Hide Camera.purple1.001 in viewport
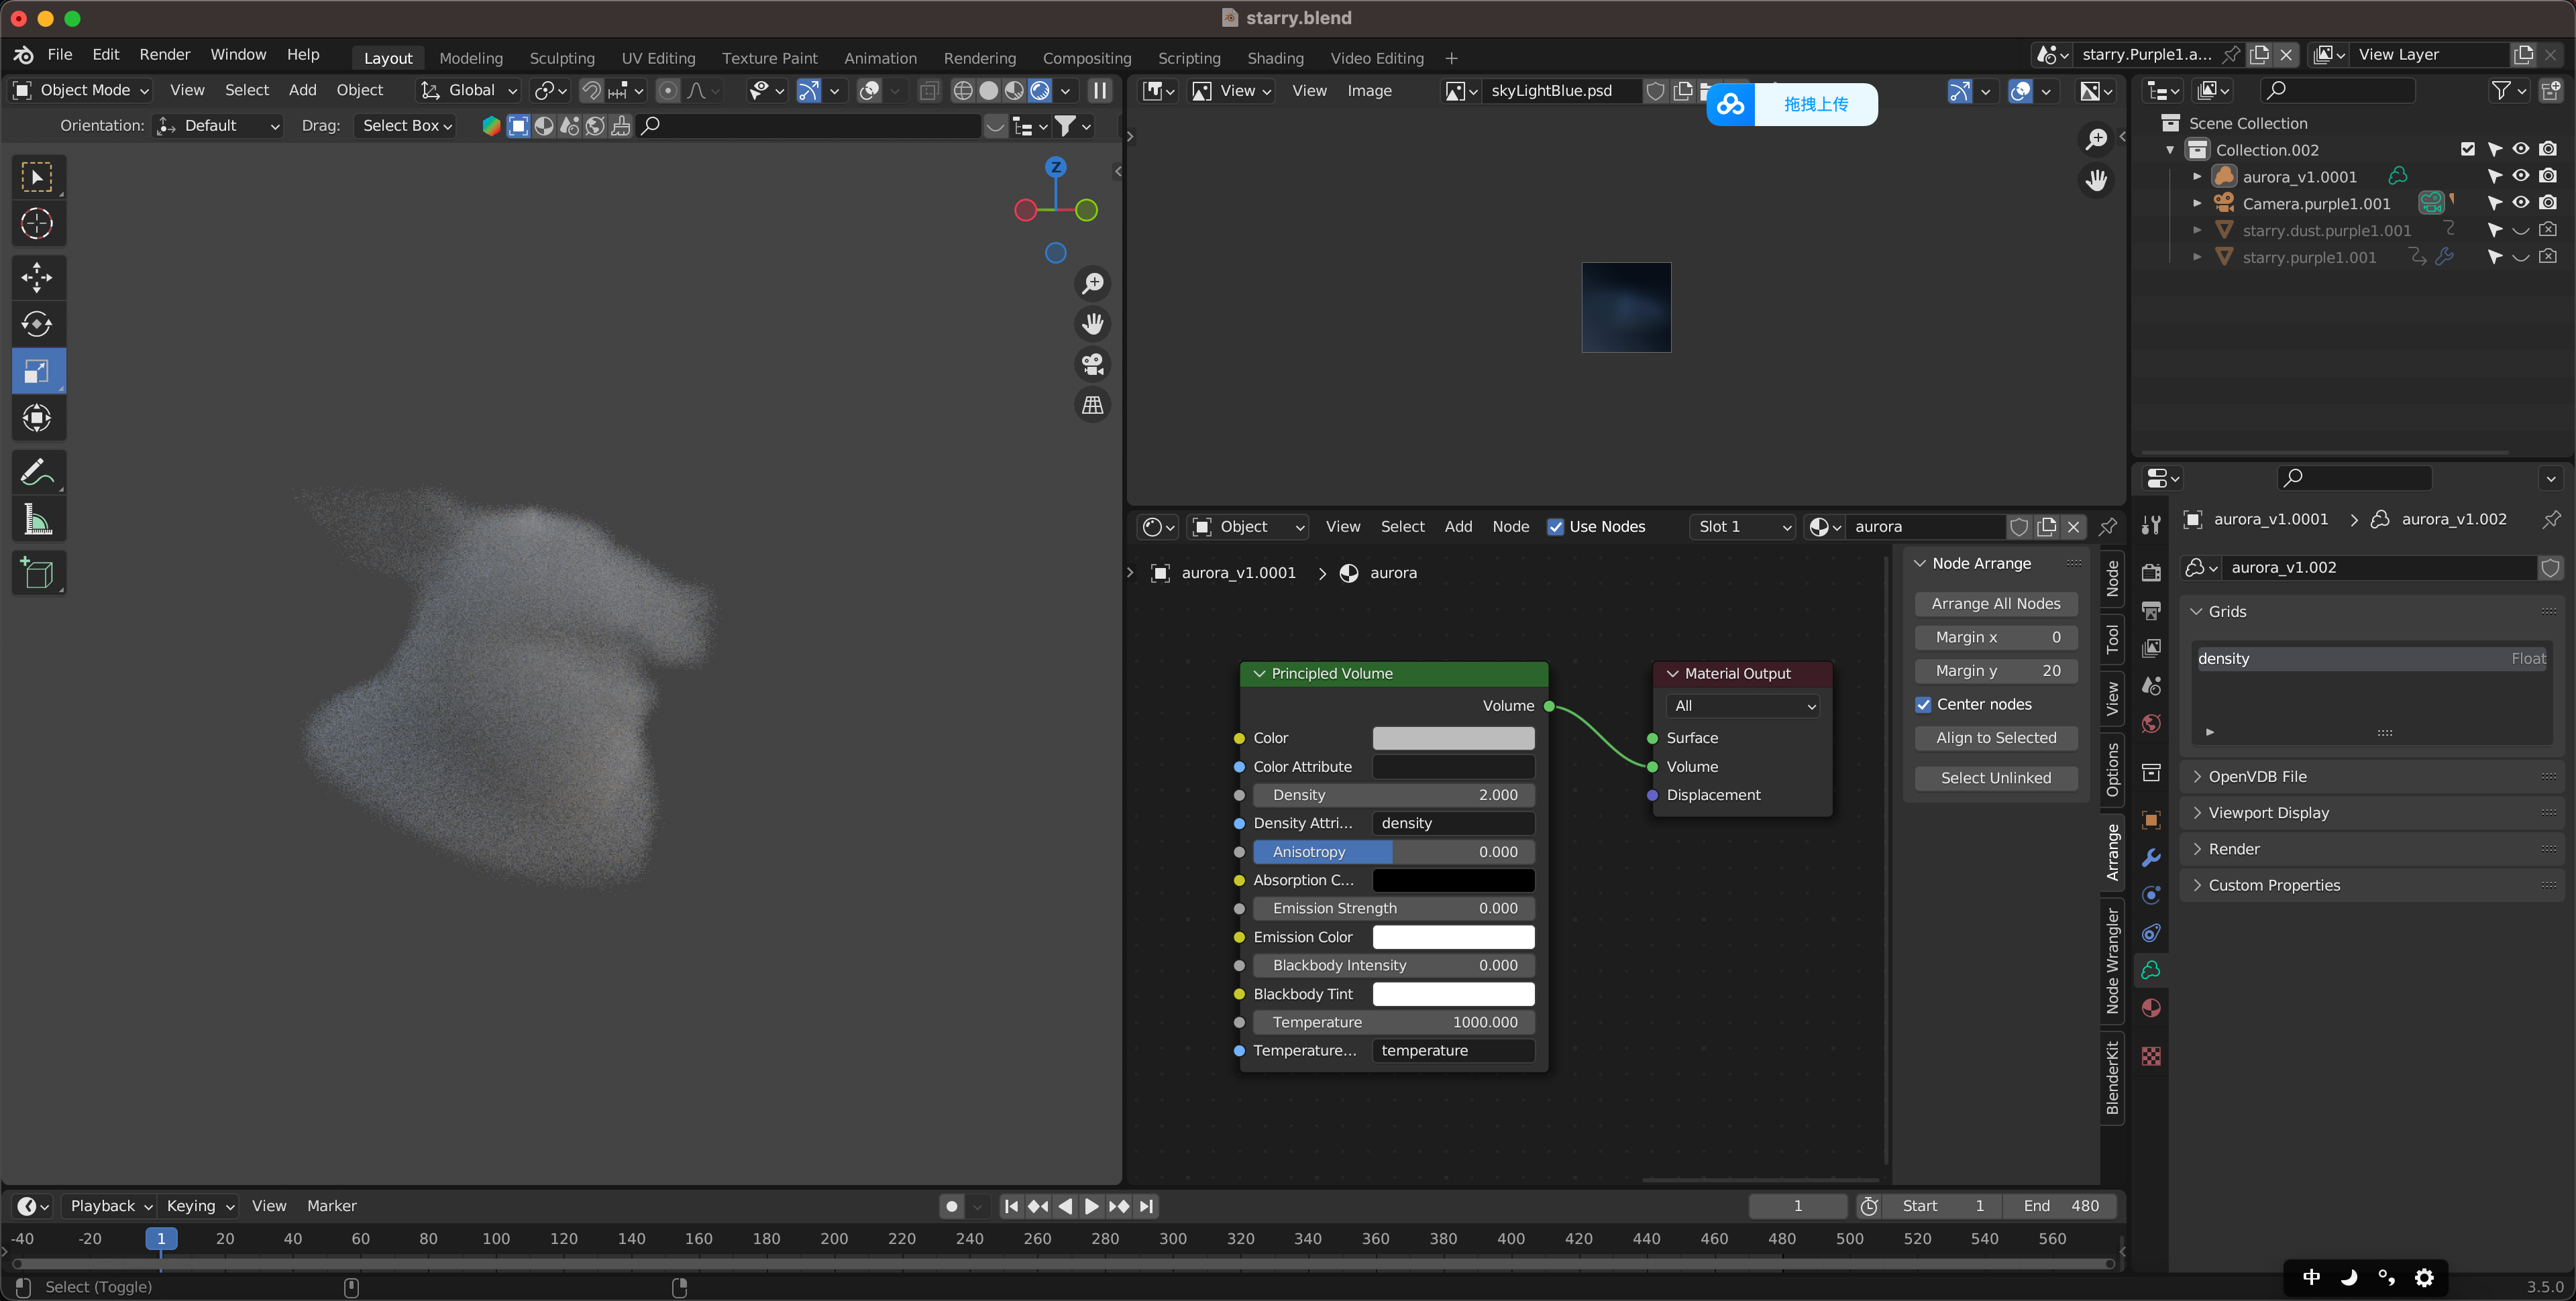Viewport: 2576px width, 1301px height. [2521, 203]
